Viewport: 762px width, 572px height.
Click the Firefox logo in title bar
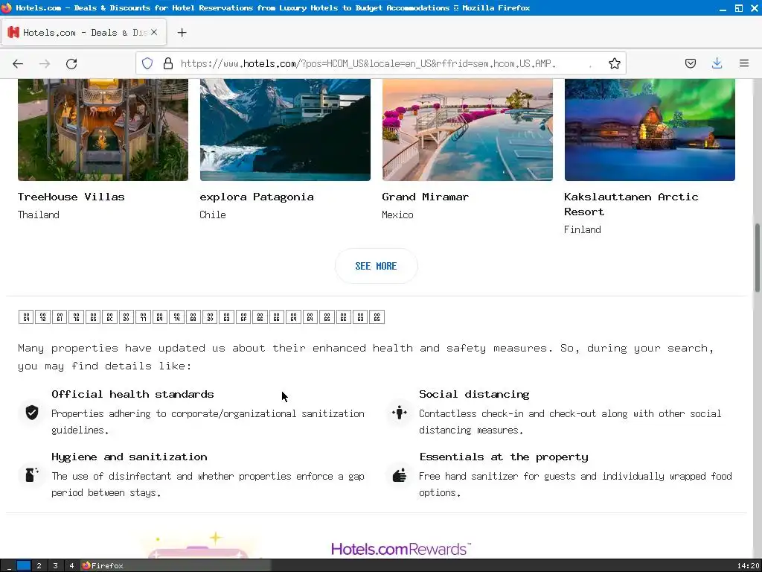[6, 7]
